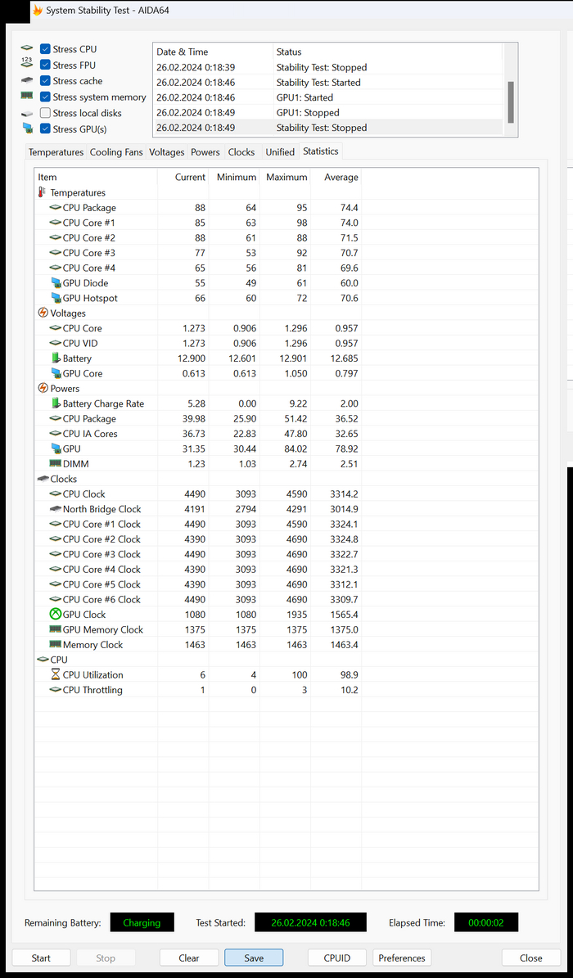This screenshot has height=978, width=573.
Task: Uncheck the Stress CPU checkbox
Action: point(45,48)
